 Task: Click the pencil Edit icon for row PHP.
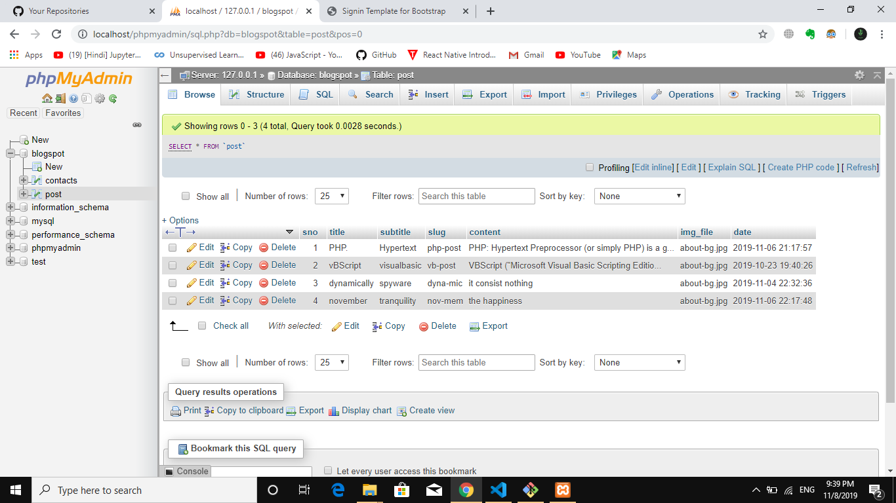click(192, 248)
